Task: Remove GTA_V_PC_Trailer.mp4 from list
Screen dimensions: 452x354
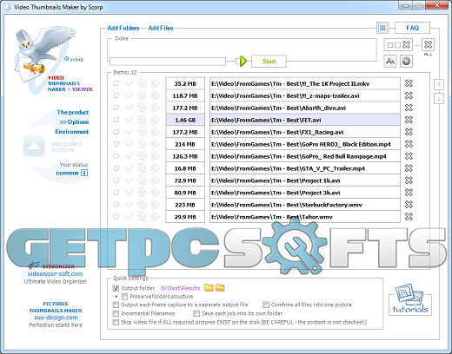Action: click(x=409, y=168)
